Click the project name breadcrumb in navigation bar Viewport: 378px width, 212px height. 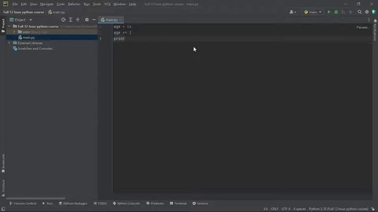24,12
